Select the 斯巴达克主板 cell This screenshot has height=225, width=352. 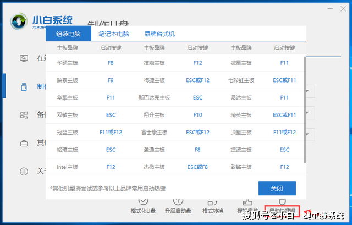click(x=154, y=98)
